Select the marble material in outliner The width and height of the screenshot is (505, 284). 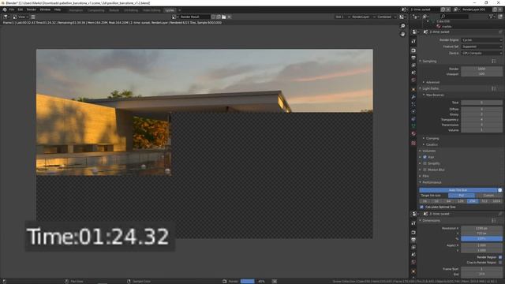(x=447, y=26)
